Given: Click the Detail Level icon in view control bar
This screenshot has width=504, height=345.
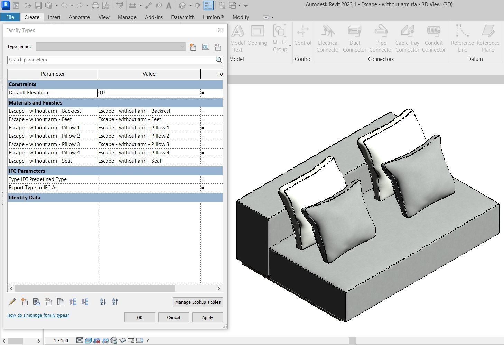Looking at the screenshot, I should 80,341.
